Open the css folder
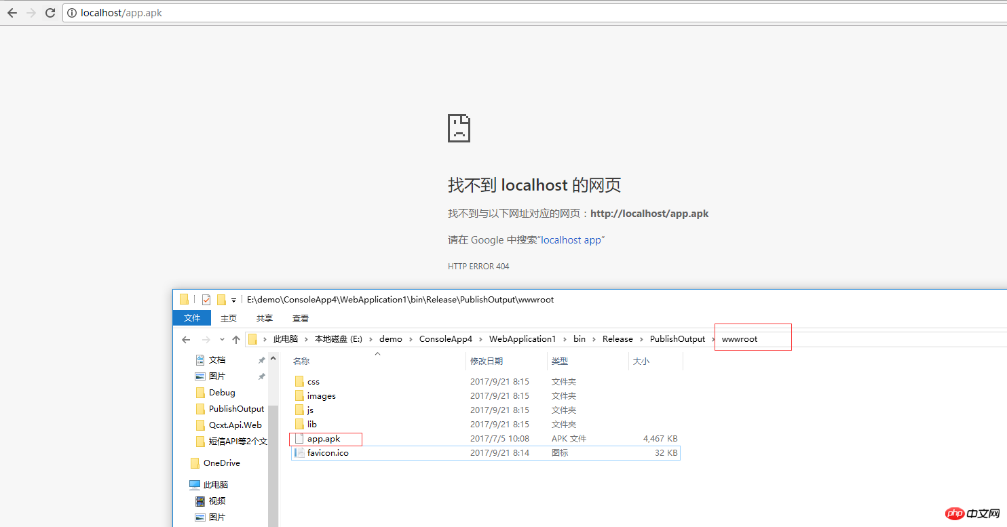 pos(313,381)
